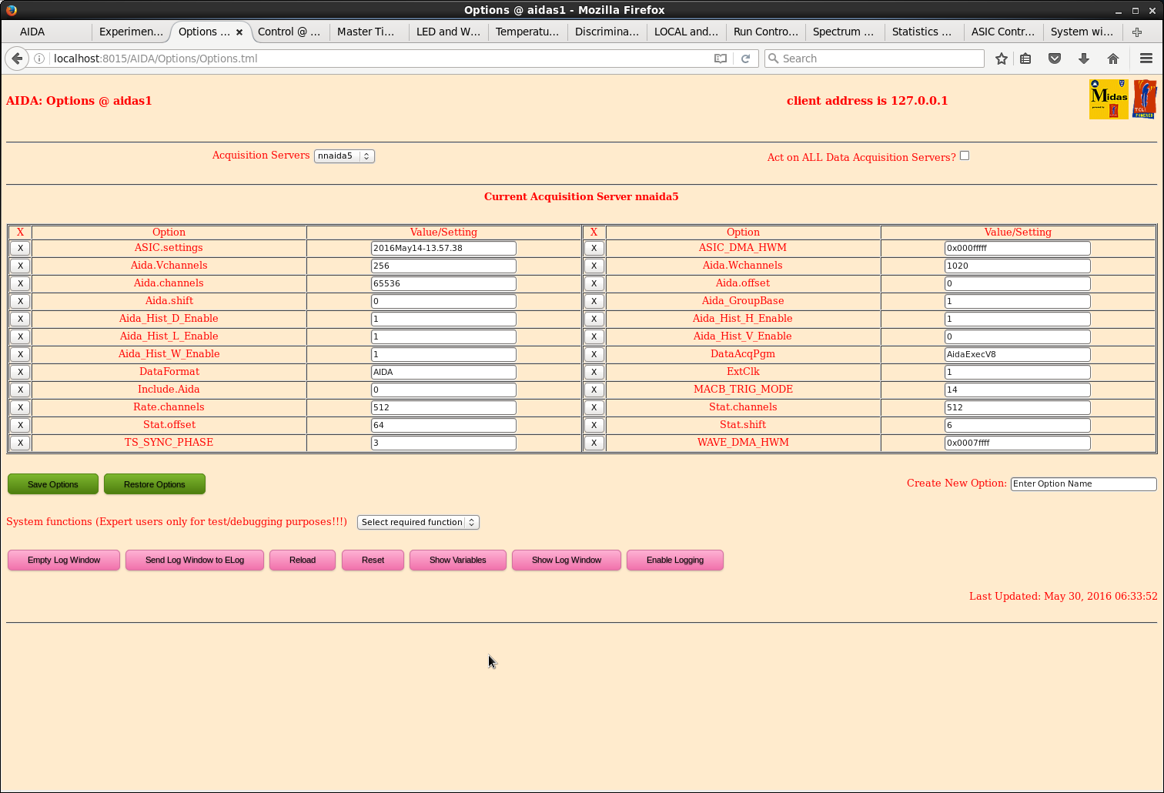
Task: Click the Create New Option input field
Action: pos(1083,483)
